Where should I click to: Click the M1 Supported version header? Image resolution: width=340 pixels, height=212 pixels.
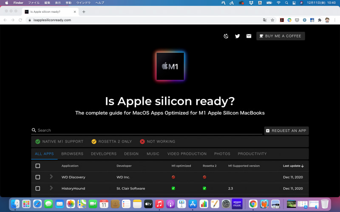(244, 166)
